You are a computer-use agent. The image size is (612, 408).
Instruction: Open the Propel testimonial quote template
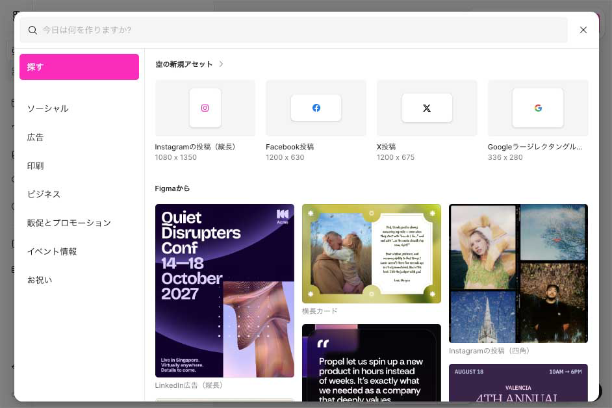pos(371,363)
